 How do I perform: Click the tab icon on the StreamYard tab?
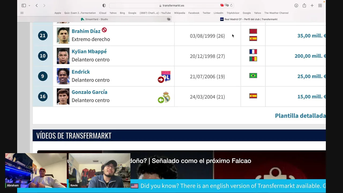(169, 19)
